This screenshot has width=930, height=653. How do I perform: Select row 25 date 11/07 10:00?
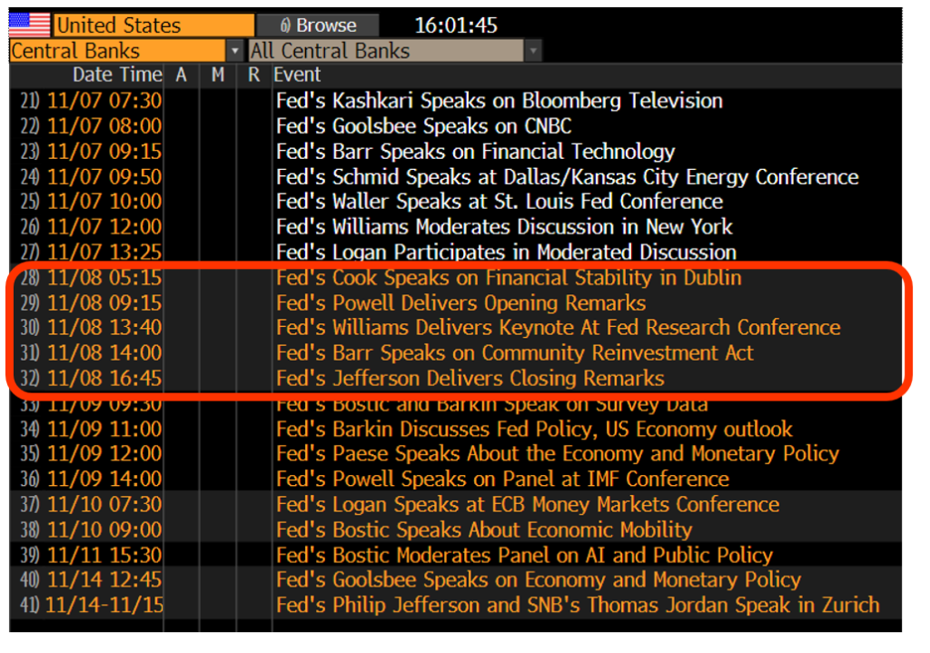104,202
